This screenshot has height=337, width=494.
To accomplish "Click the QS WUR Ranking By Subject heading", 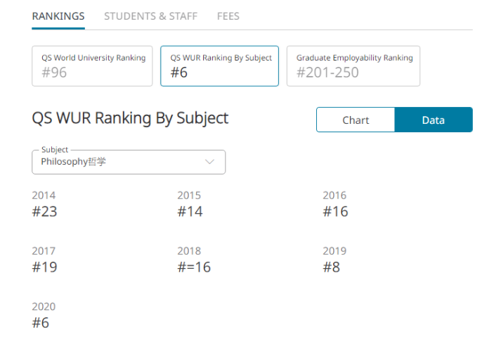I will [x=130, y=118].
